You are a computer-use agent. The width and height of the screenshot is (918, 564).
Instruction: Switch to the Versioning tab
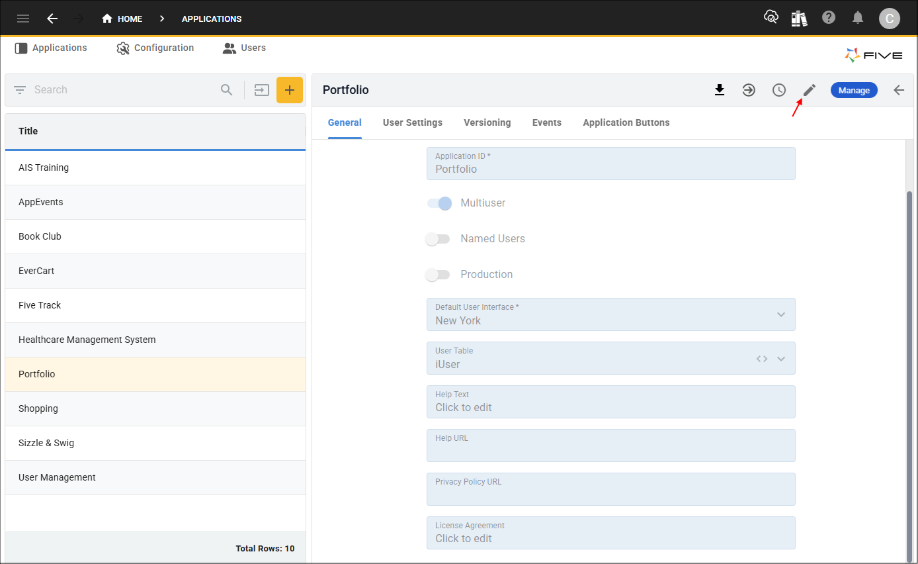click(487, 122)
